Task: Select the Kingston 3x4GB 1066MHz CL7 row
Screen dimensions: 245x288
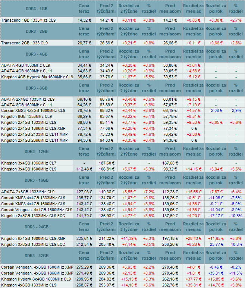Action: [x=122, y=163]
